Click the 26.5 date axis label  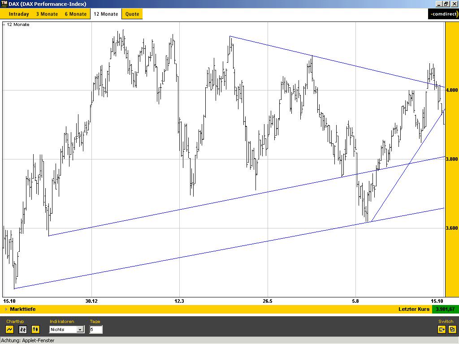pos(268,301)
